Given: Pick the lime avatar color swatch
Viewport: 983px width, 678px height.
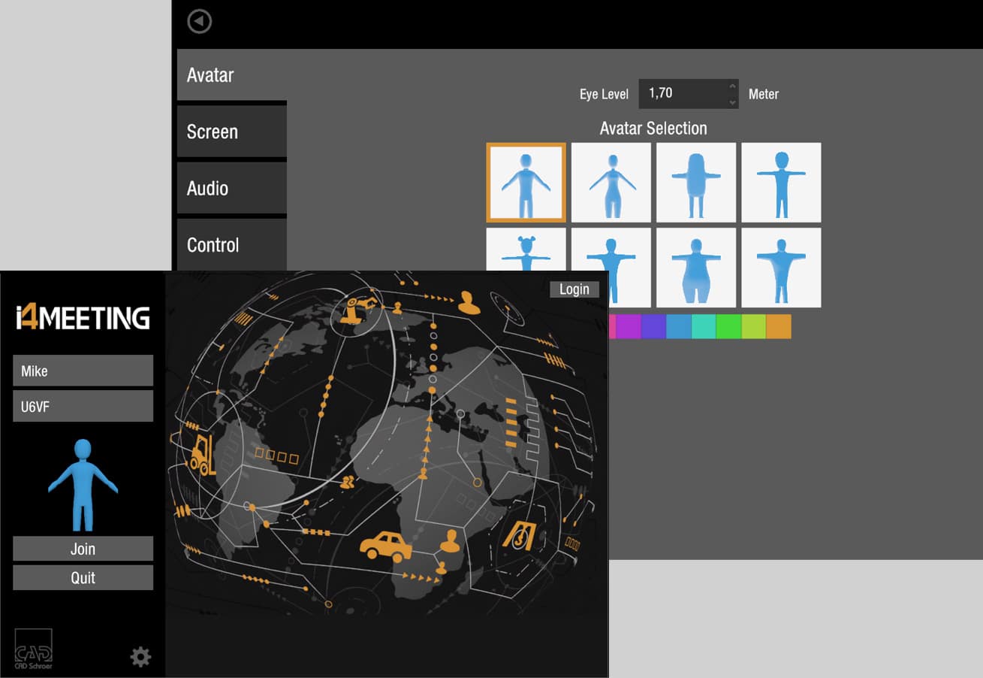Looking at the screenshot, I should (x=753, y=326).
